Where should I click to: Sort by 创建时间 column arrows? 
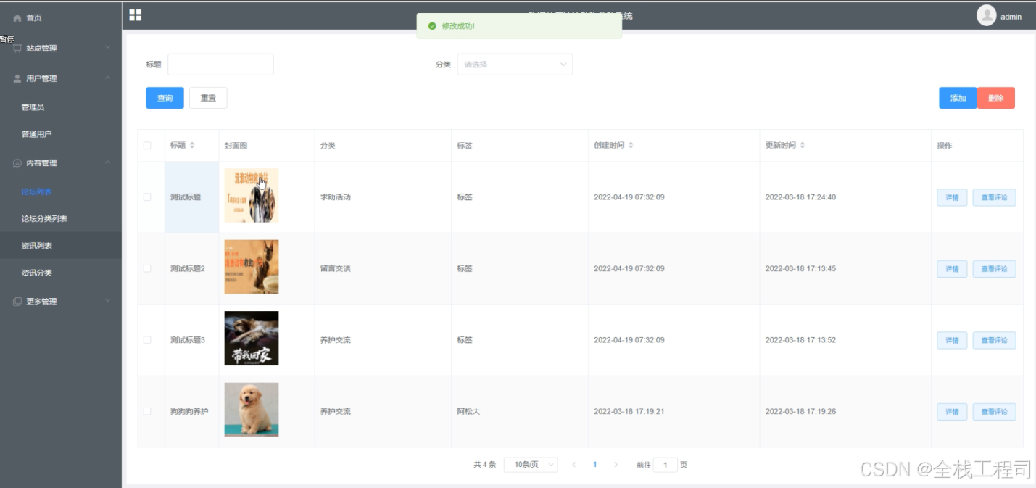631,146
